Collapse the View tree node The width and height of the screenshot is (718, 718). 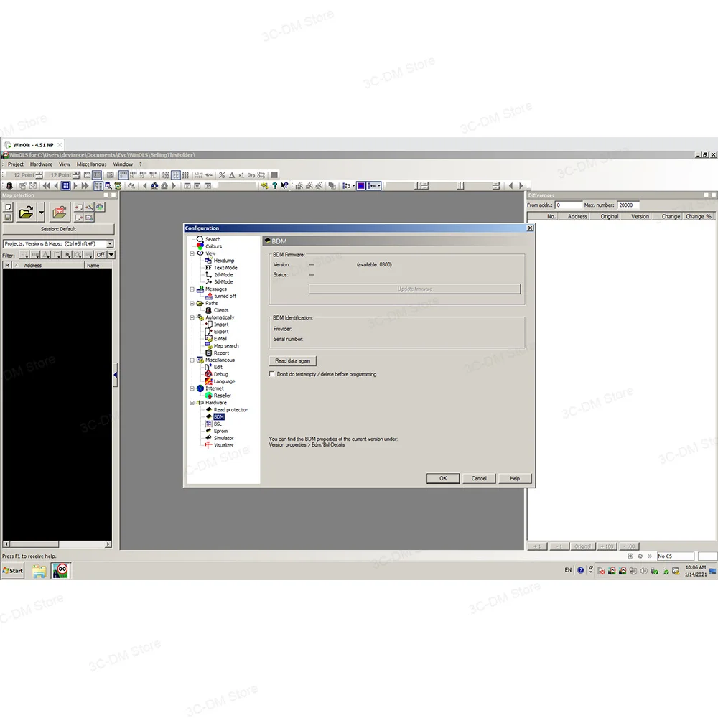click(192, 253)
